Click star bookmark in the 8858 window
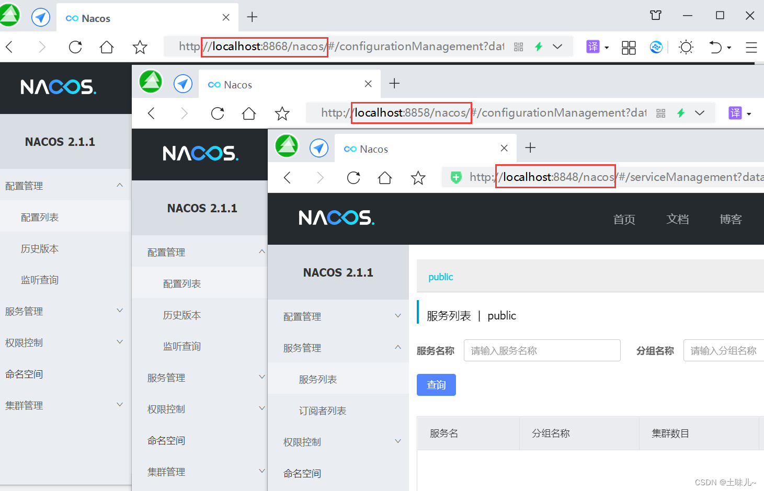Viewport: 764px width, 491px height. coord(282,113)
